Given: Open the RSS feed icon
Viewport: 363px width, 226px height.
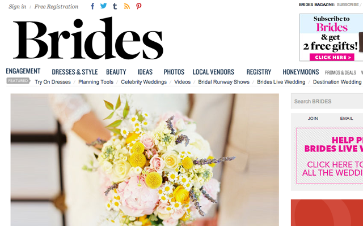Looking at the screenshot, I should [x=127, y=6].
